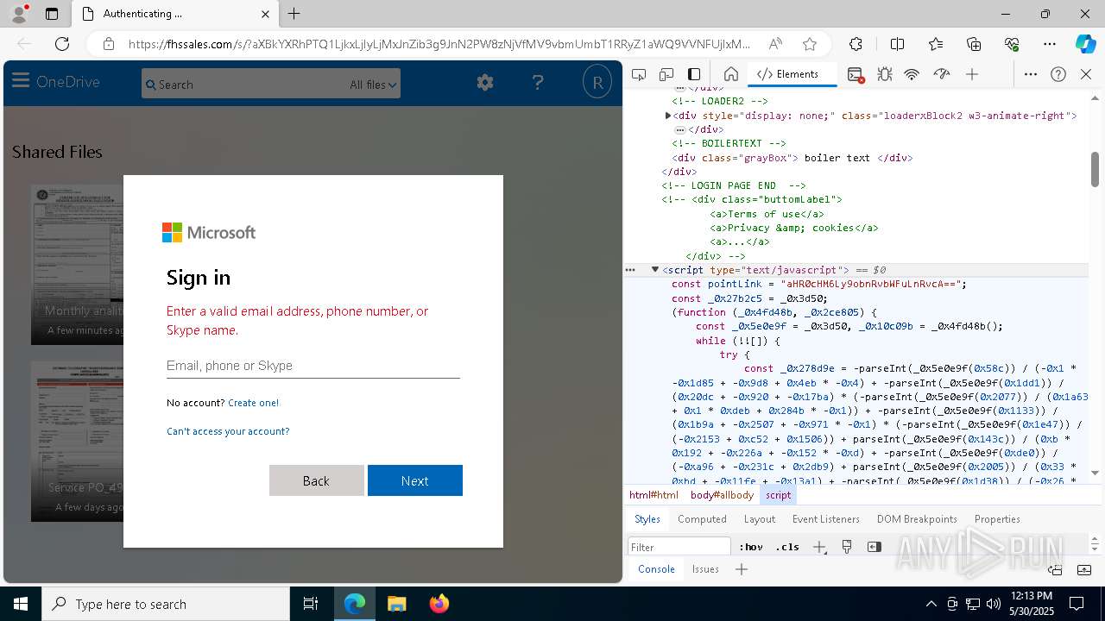
Task: Select html#html breadcrumb
Action: tap(654, 495)
